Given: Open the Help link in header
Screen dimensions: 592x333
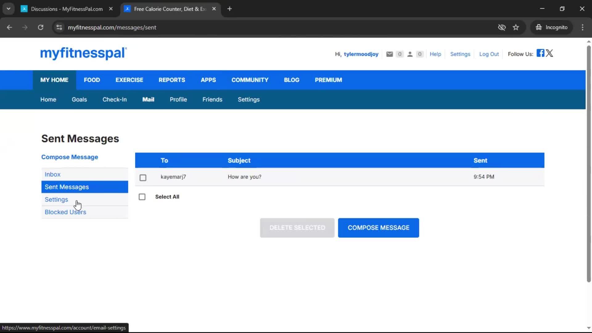Looking at the screenshot, I should click(x=435, y=54).
